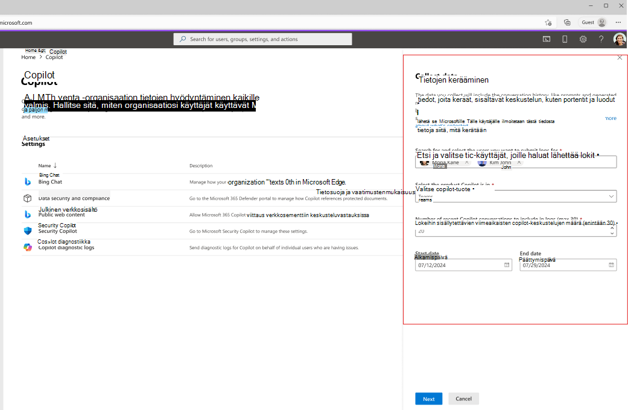Click the browser address bar

click(x=268, y=22)
